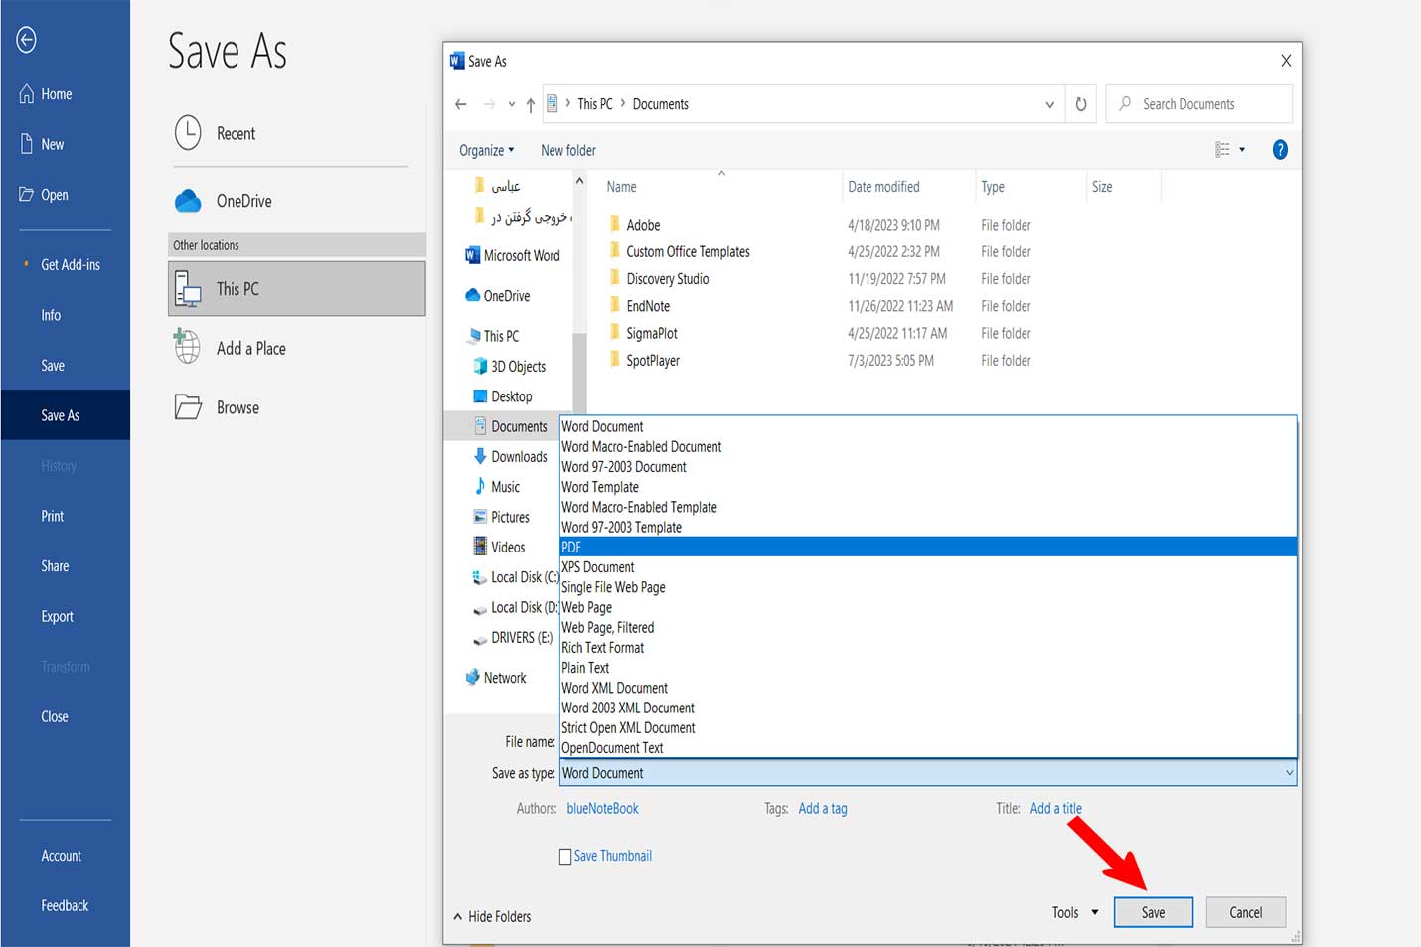This screenshot has width=1421, height=947.
Task: Click the Add a Place globe icon
Action: pos(187,347)
